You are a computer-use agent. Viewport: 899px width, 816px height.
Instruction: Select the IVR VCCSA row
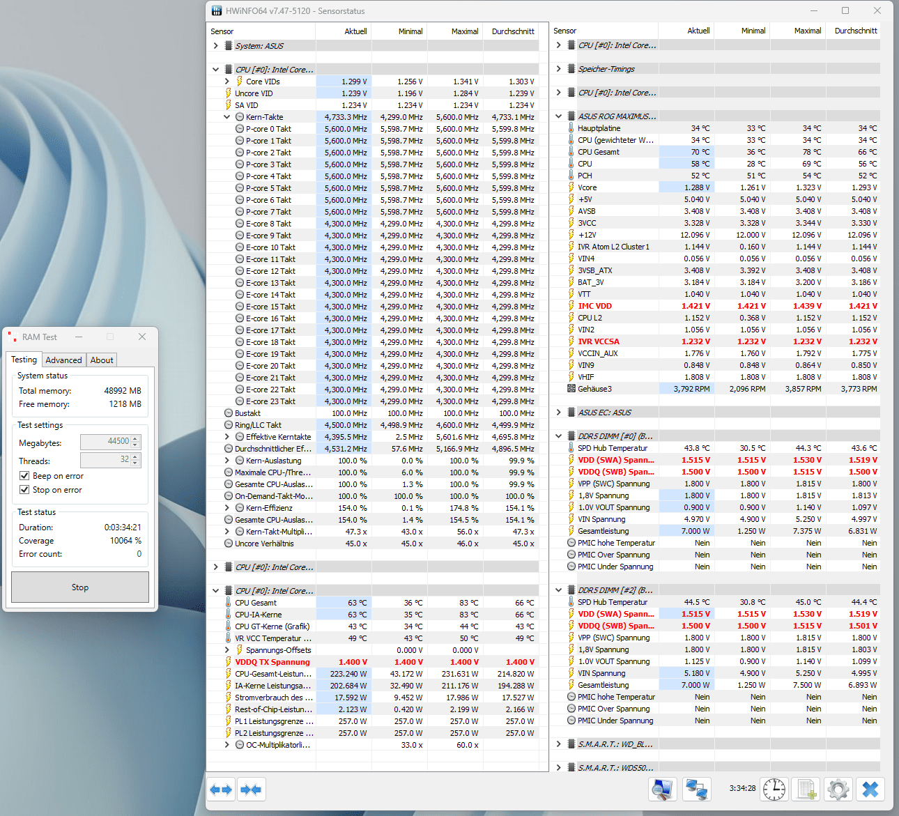pyautogui.click(x=716, y=341)
